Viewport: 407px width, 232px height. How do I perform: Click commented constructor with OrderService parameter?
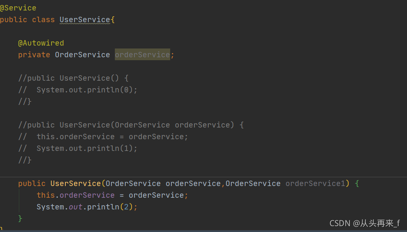tap(131, 125)
